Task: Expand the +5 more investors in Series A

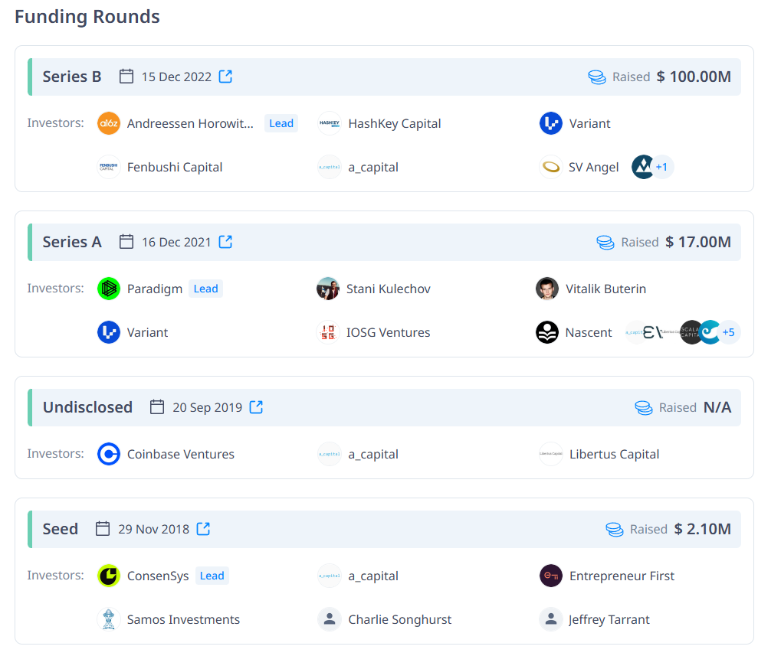Action: click(729, 332)
